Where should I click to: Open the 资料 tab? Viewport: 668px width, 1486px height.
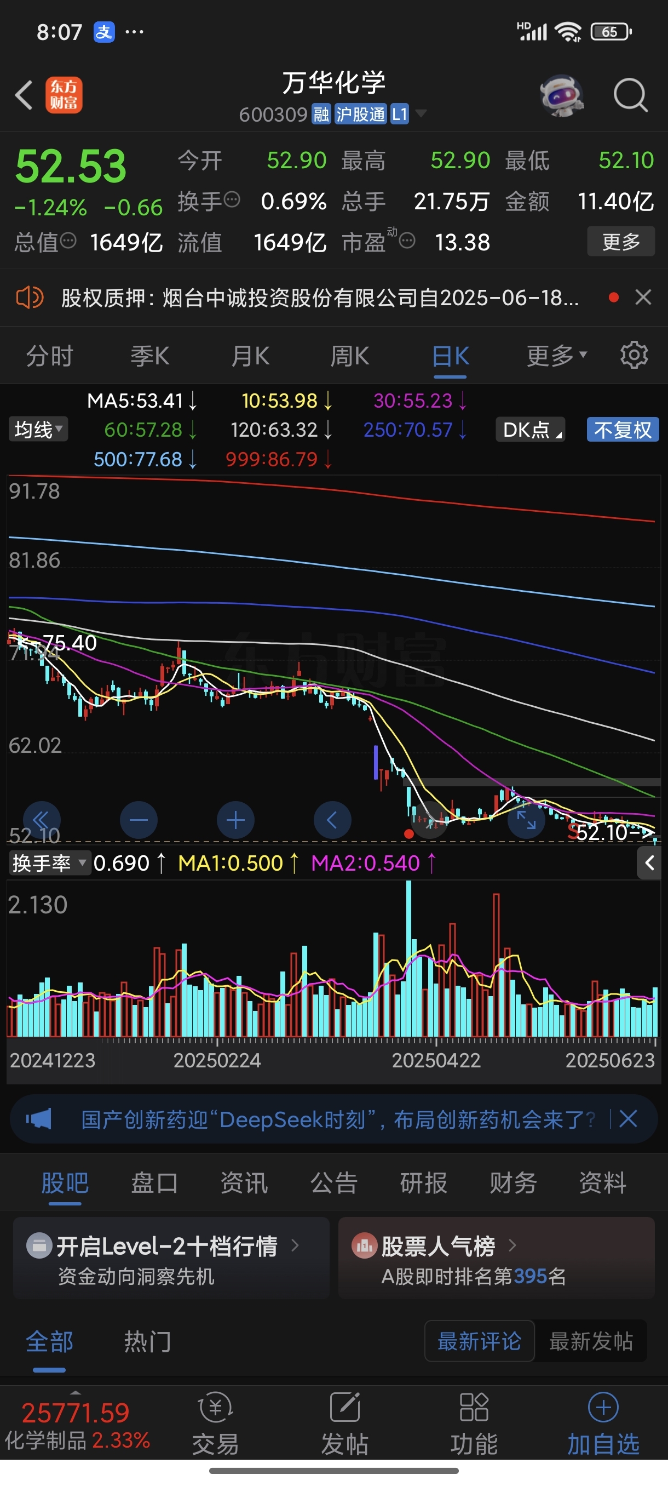(x=603, y=1182)
